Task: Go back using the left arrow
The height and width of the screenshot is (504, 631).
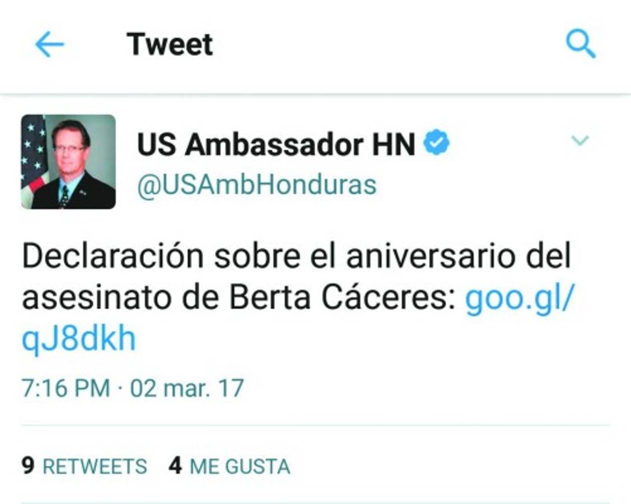Action: tap(49, 44)
